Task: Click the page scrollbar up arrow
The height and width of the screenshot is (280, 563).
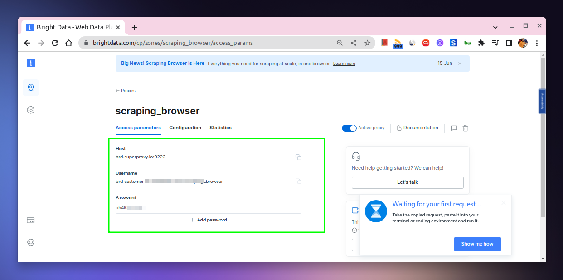Action: click(x=543, y=55)
